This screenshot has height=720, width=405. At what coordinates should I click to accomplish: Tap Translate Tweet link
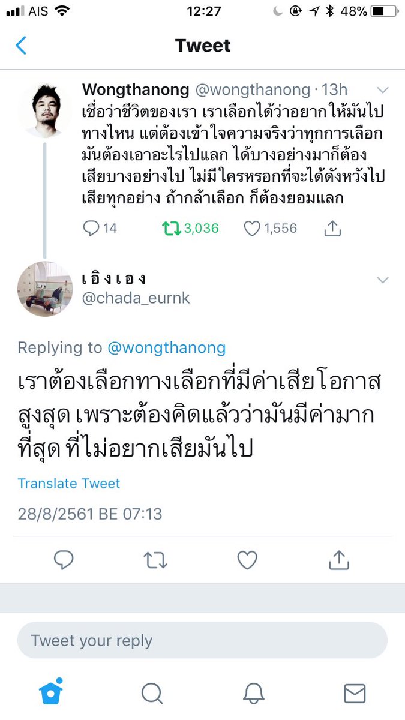(x=69, y=483)
